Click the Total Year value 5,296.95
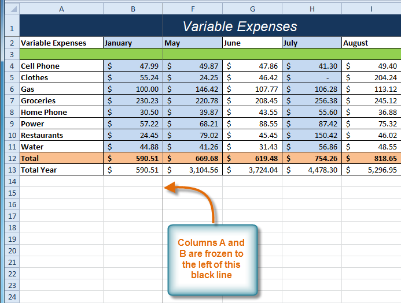 pyautogui.click(x=371, y=170)
